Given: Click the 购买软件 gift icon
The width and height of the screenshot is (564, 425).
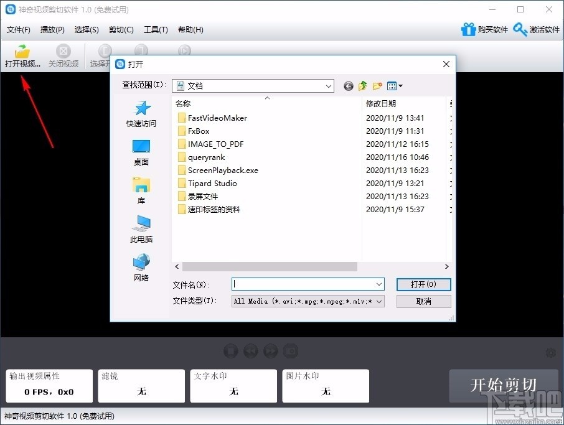Looking at the screenshot, I should [469, 29].
